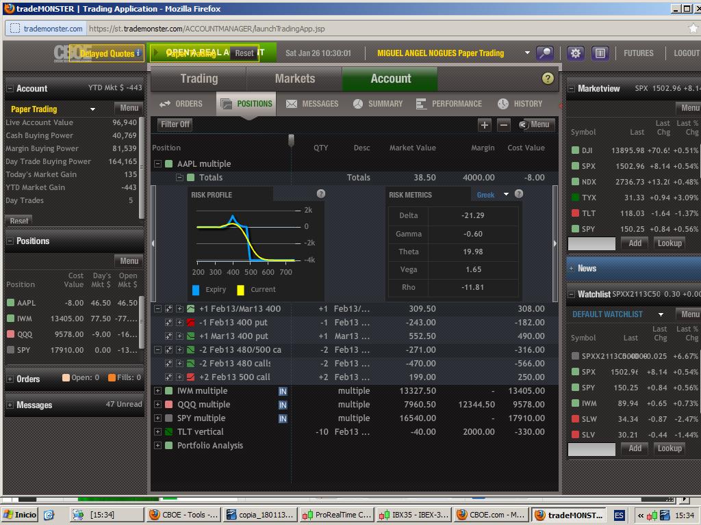Collapse the Marketview panel

pos(571,88)
